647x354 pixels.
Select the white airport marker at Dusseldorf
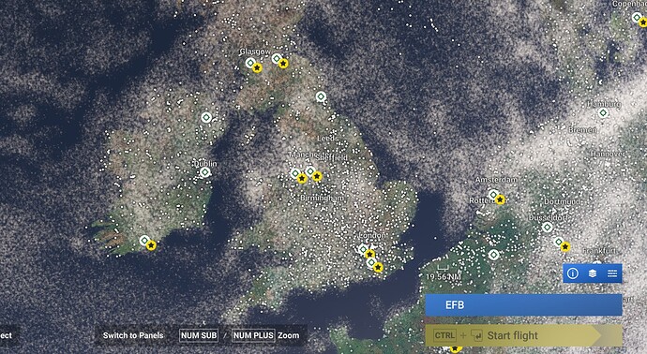[x=548, y=227]
